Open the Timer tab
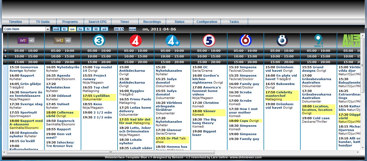The height and width of the screenshot is (161, 367). tap(125, 22)
